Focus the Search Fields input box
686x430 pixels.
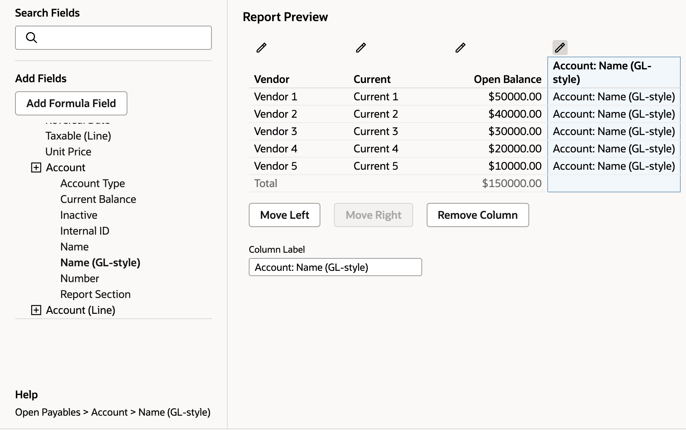[x=113, y=38]
